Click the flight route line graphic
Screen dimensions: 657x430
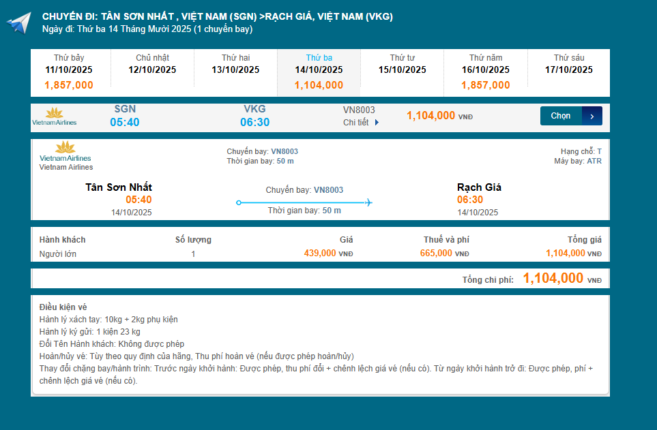(304, 202)
